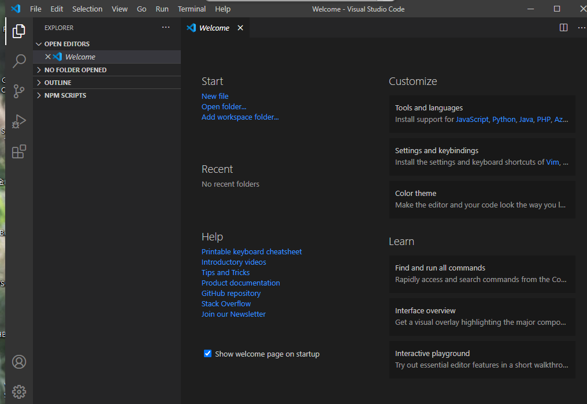Select the Welcome editor tab
Viewport: 587px width, 404px height.
(216, 28)
